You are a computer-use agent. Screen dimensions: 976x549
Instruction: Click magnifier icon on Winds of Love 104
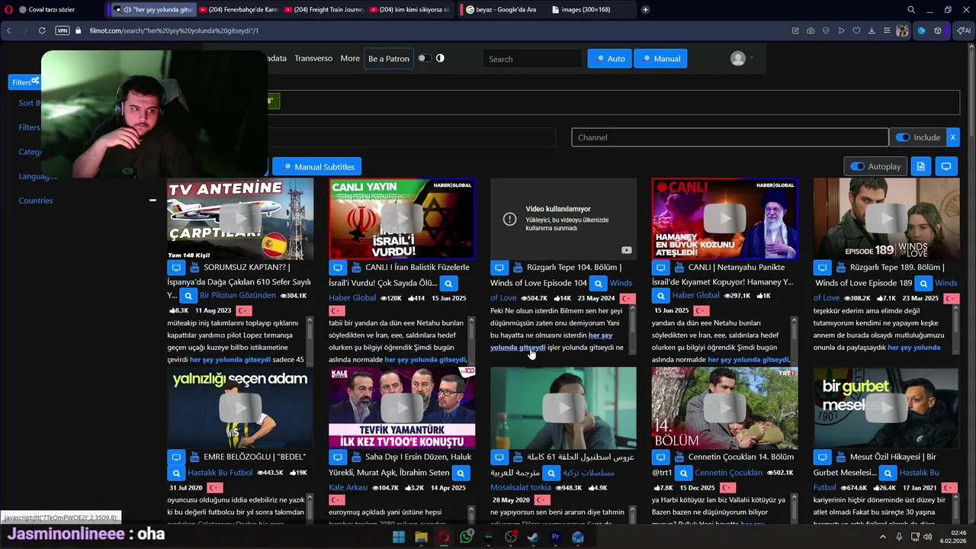[x=599, y=284]
